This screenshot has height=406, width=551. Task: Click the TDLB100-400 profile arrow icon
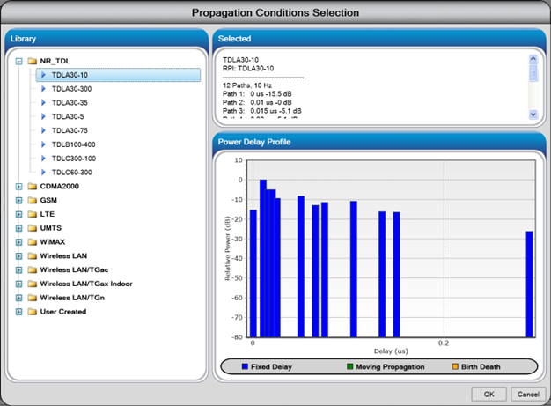[43, 144]
